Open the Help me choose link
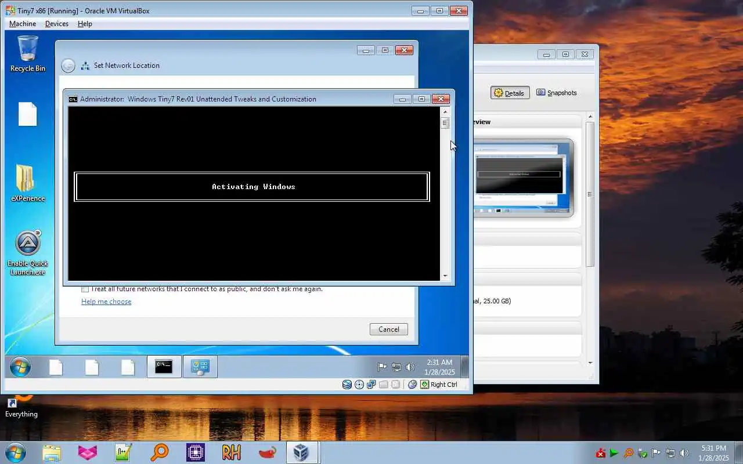Viewport: 743px width, 464px height. (106, 302)
